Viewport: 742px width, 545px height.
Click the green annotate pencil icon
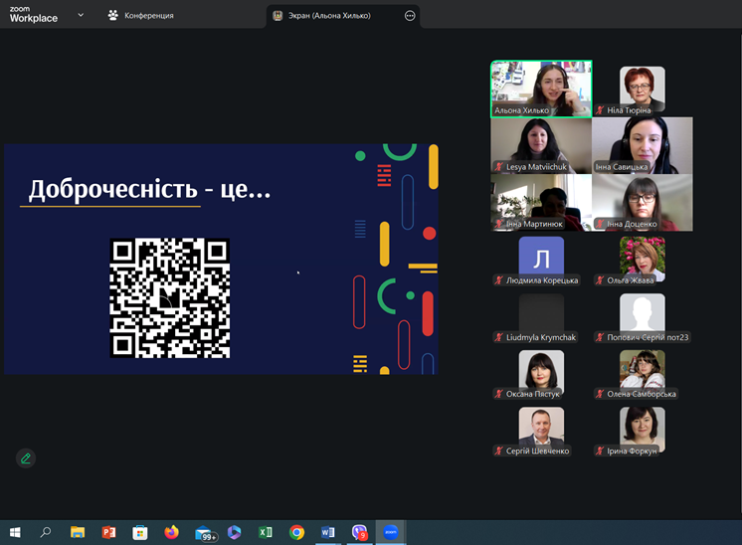point(26,458)
